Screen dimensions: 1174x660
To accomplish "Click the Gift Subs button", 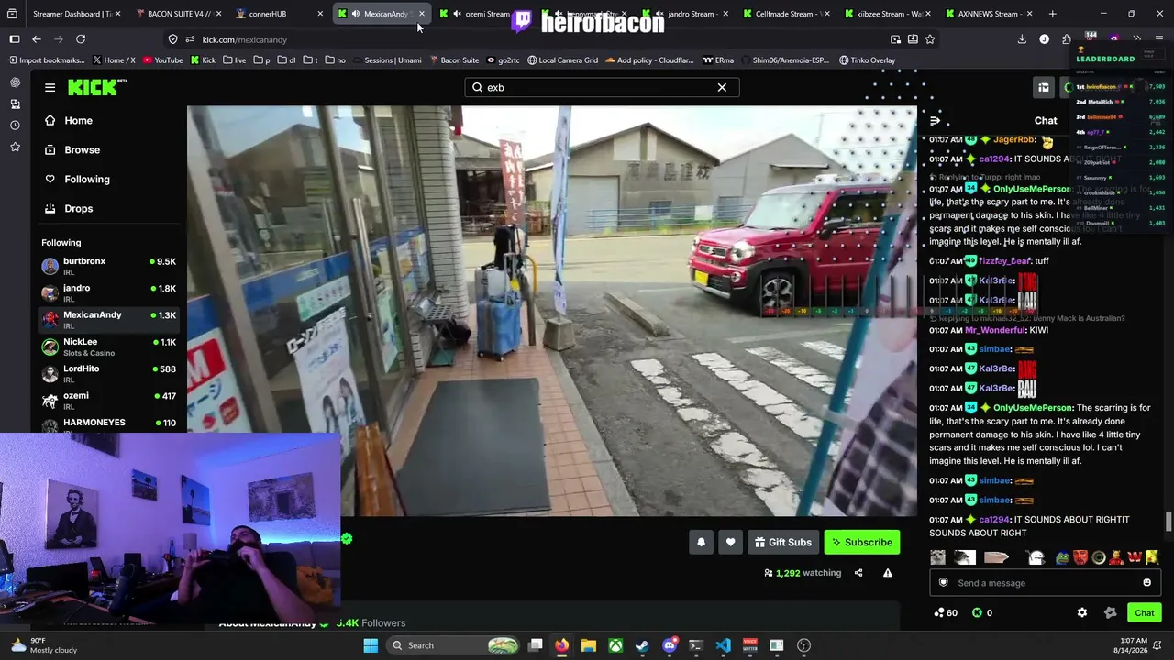I will click(783, 542).
